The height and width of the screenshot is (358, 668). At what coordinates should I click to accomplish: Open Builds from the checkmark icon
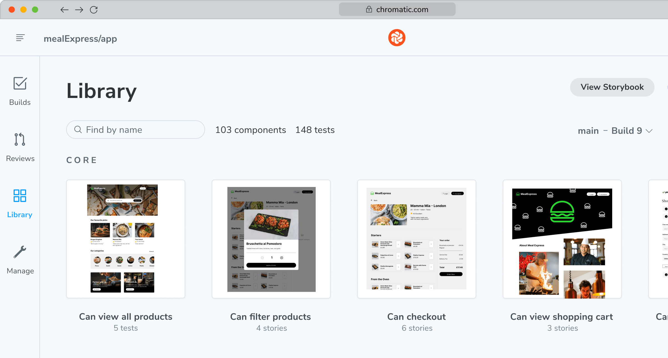coord(20,84)
